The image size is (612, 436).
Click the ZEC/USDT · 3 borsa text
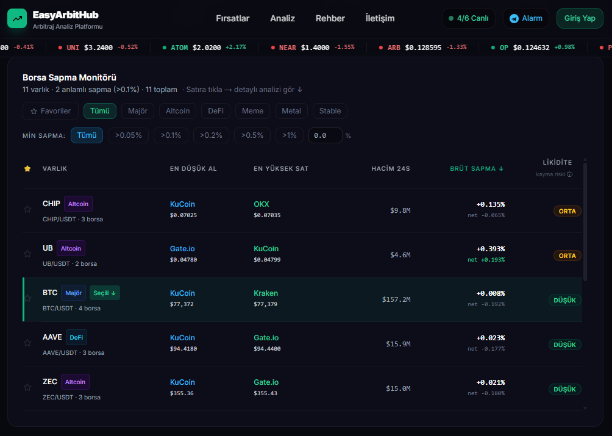click(71, 397)
